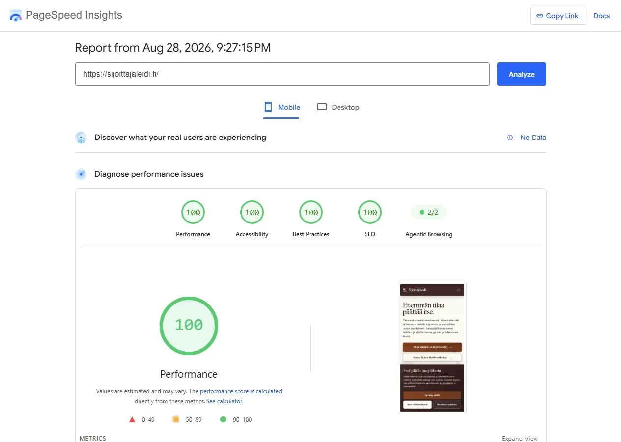The image size is (621, 442).
Task: Select the Performance 100 score gauge
Action: point(193,213)
